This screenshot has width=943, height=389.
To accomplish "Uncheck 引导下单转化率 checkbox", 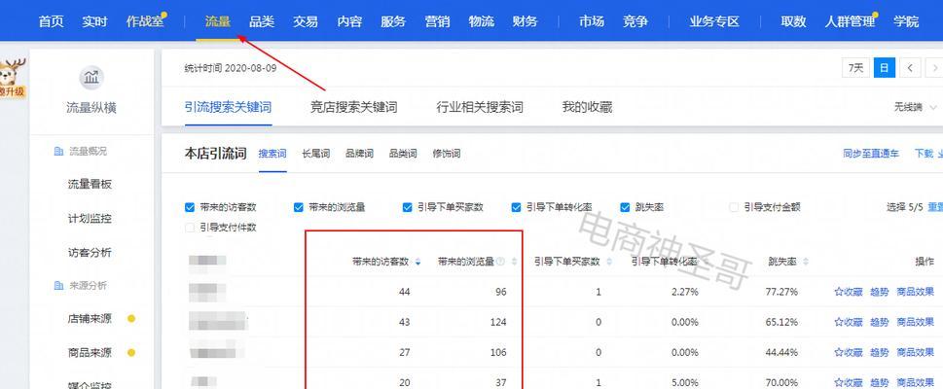I will 516,207.
